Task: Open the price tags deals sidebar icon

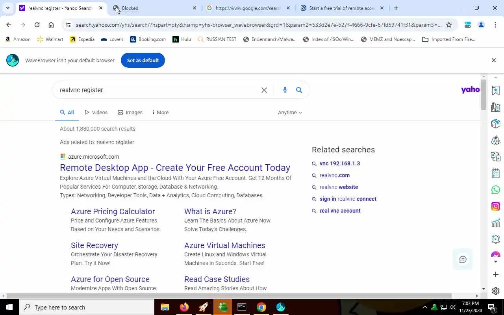Action: 496,140
